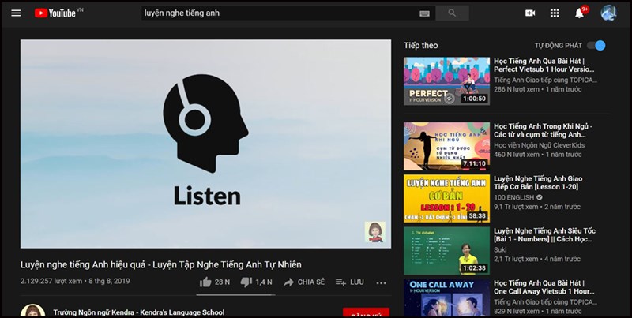Open title Học Tiếng Anh Qua Bài Hát Perfect Vietsub
632x318 pixels.
tap(544, 65)
